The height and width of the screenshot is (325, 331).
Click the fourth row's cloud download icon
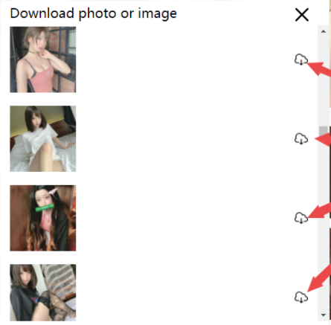[301, 297]
